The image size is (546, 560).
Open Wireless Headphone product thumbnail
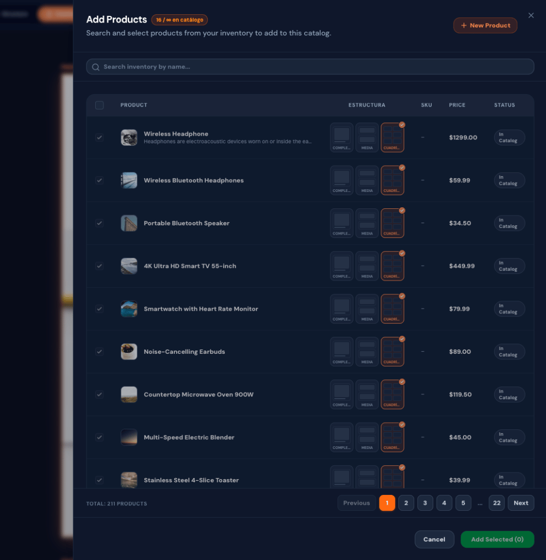click(x=129, y=137)
